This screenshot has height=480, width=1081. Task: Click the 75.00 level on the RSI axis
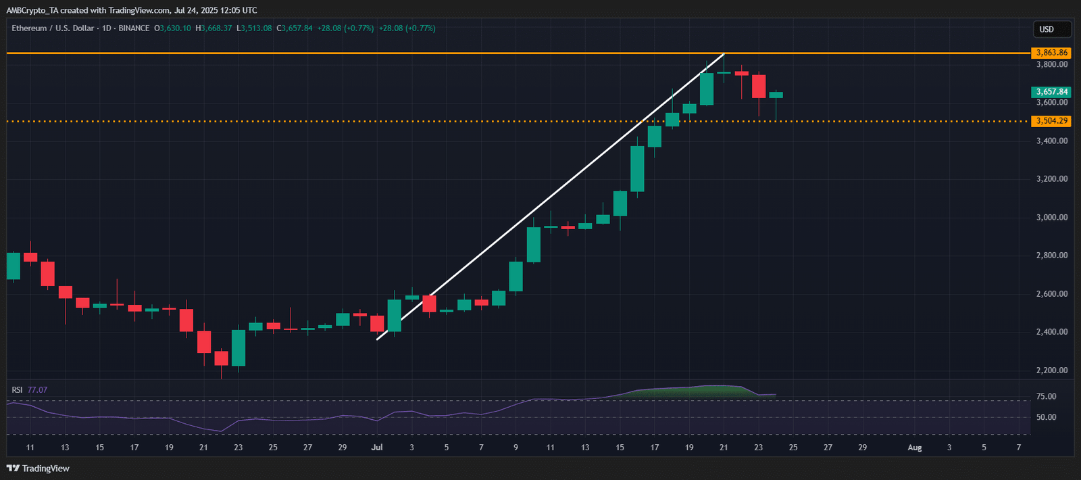[1046, 397]
